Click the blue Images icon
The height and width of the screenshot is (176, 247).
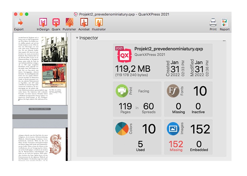(173, 129)
